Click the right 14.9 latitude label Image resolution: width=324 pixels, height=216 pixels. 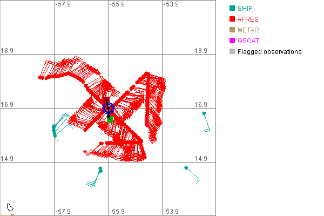click(x=201, y=158)
